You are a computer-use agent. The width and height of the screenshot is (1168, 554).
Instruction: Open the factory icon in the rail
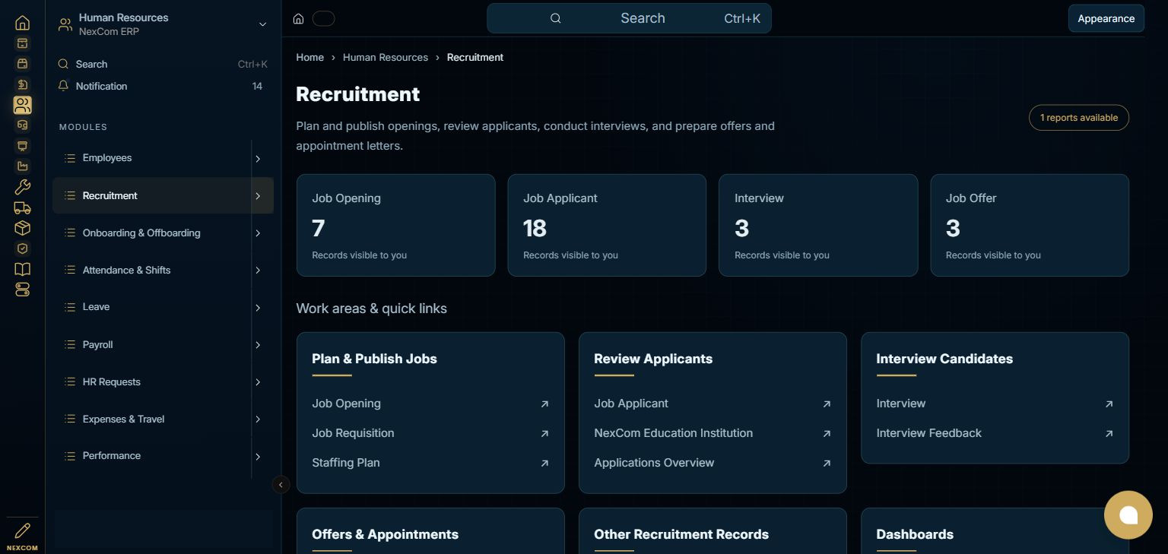tap(23, 166)
